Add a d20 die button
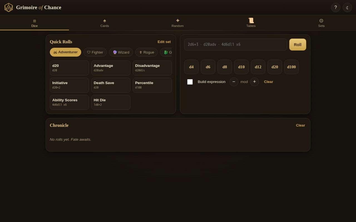The width and height of the screenshot is (356, 222). [x=275, y=67]
